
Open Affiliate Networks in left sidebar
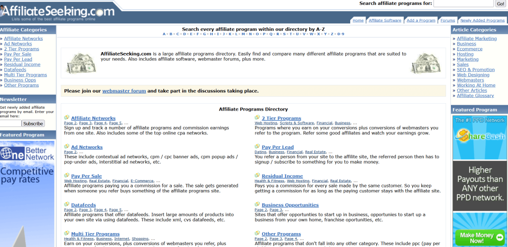pos(23,39)
